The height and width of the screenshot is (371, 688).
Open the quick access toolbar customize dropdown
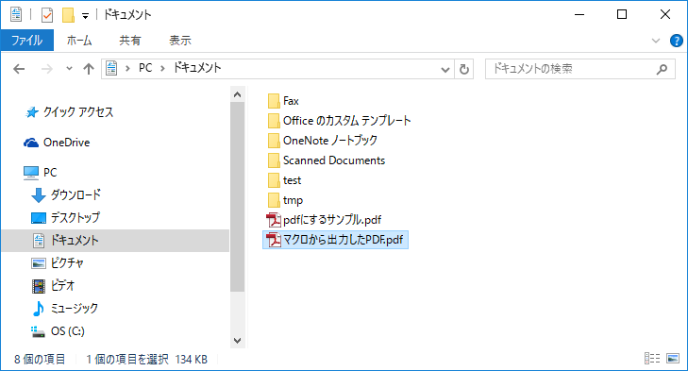(x=85, y=16)
